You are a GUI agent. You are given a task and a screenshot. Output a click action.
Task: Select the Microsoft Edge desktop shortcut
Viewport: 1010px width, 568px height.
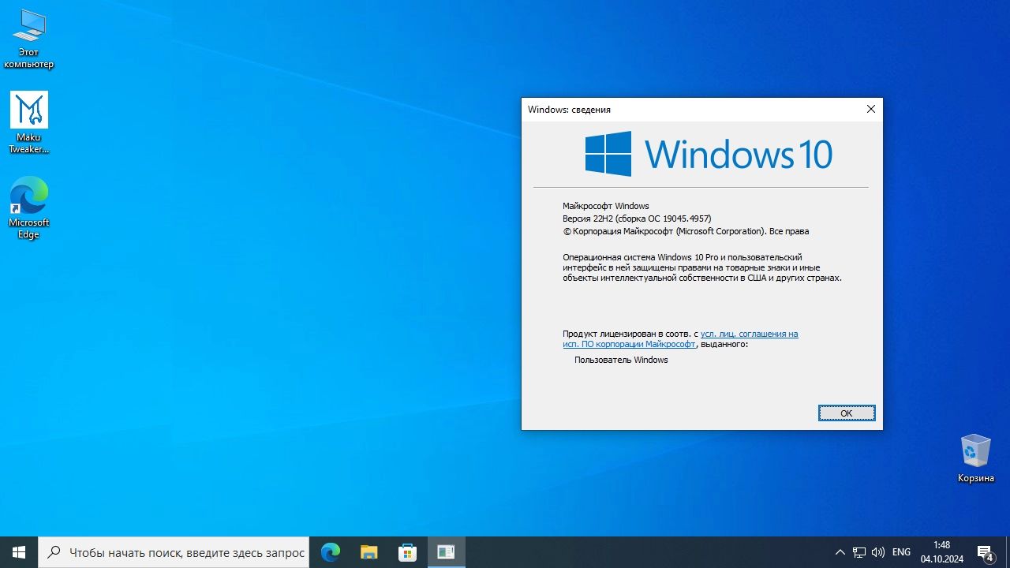click(28, 207)
